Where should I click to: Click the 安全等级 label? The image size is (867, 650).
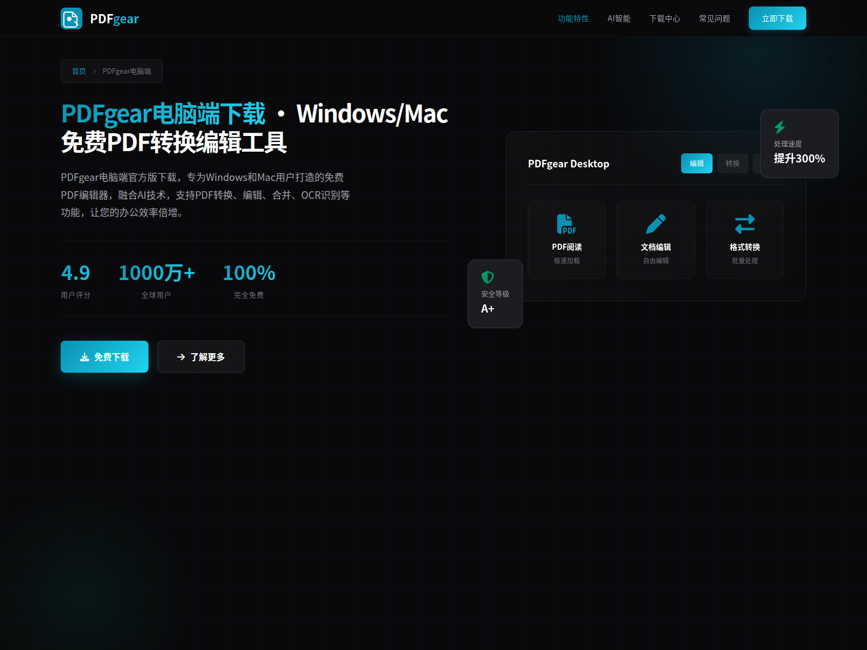[495, 294]
